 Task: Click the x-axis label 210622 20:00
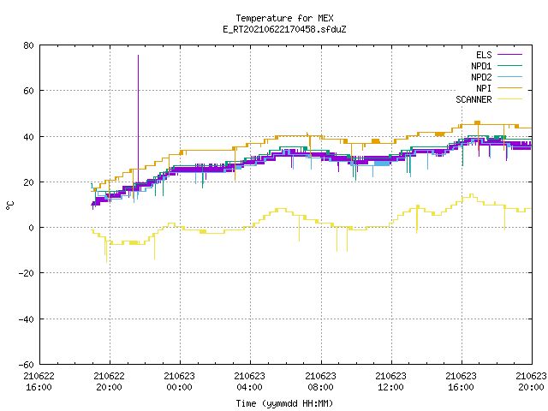[x=110, y=382]
